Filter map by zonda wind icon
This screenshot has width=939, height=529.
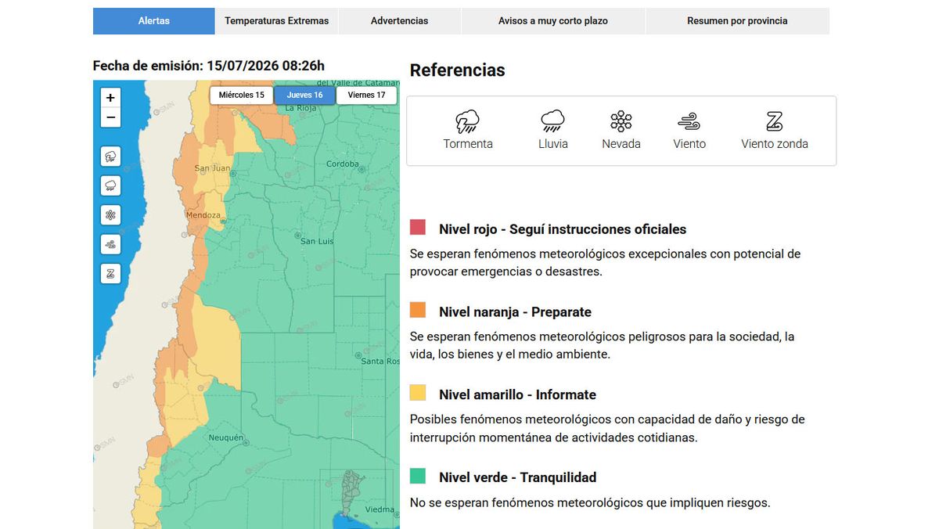110,273
